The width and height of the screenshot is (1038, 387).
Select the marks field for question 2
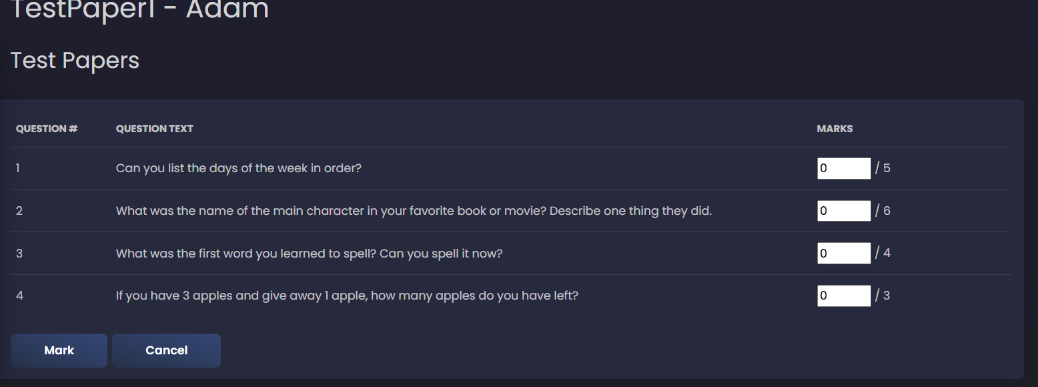pyautogui.click(x=843, y=211)
